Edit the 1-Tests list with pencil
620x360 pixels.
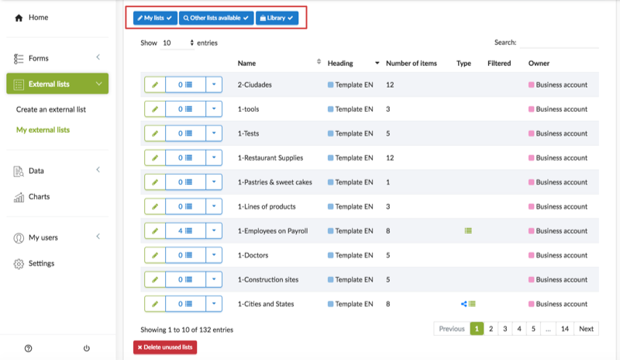tap(155, 133)
